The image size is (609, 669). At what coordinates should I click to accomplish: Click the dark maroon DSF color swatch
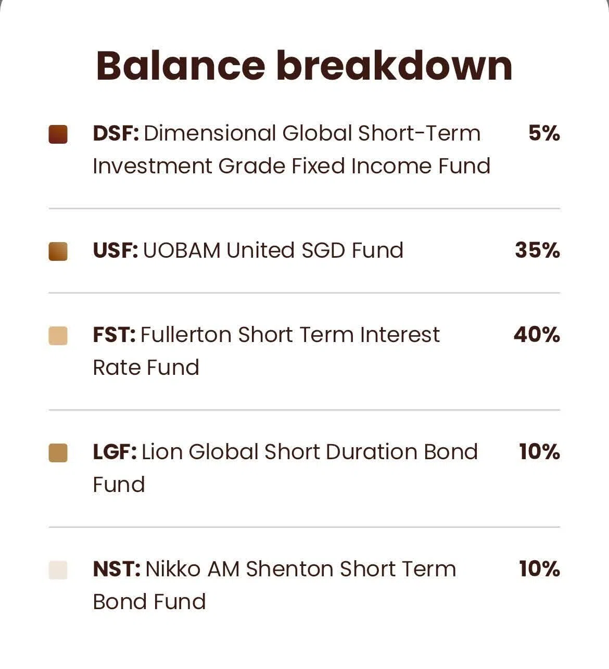(58, 134)
